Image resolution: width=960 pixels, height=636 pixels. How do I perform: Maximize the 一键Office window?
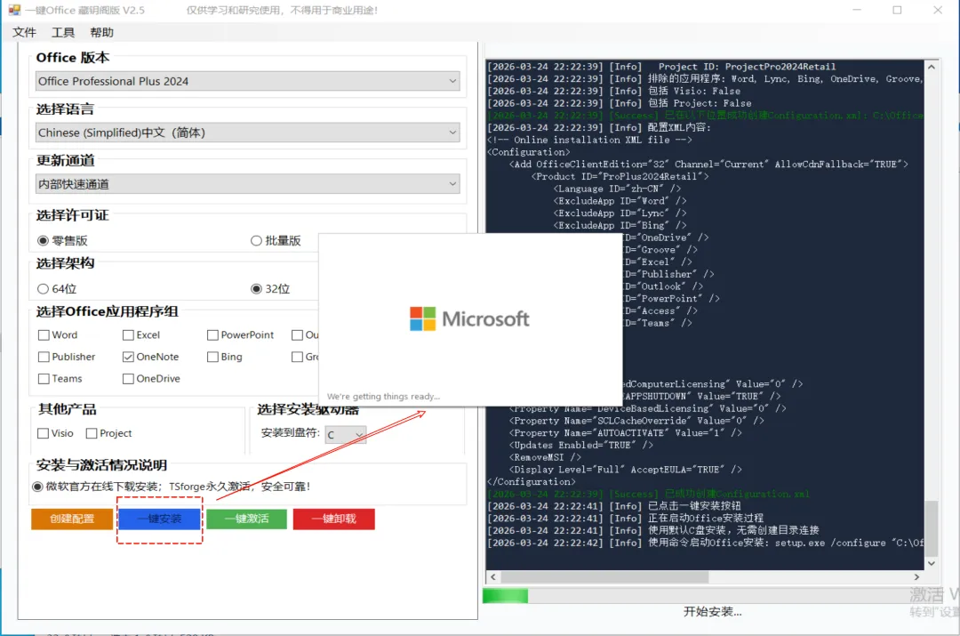(x=897, y=10)
